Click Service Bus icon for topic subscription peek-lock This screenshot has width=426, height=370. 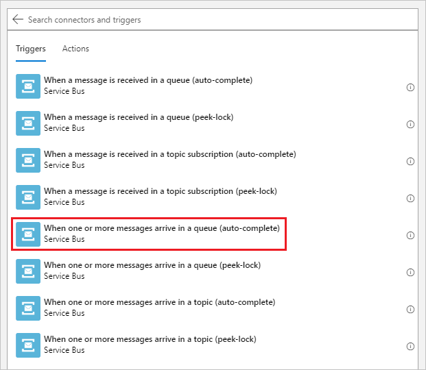[x=28, y=197]
